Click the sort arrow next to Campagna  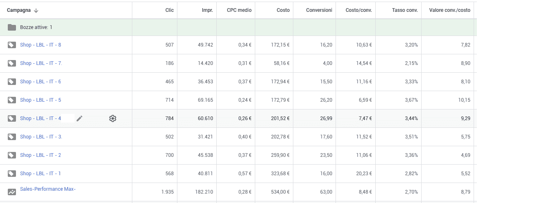point(36,10)
